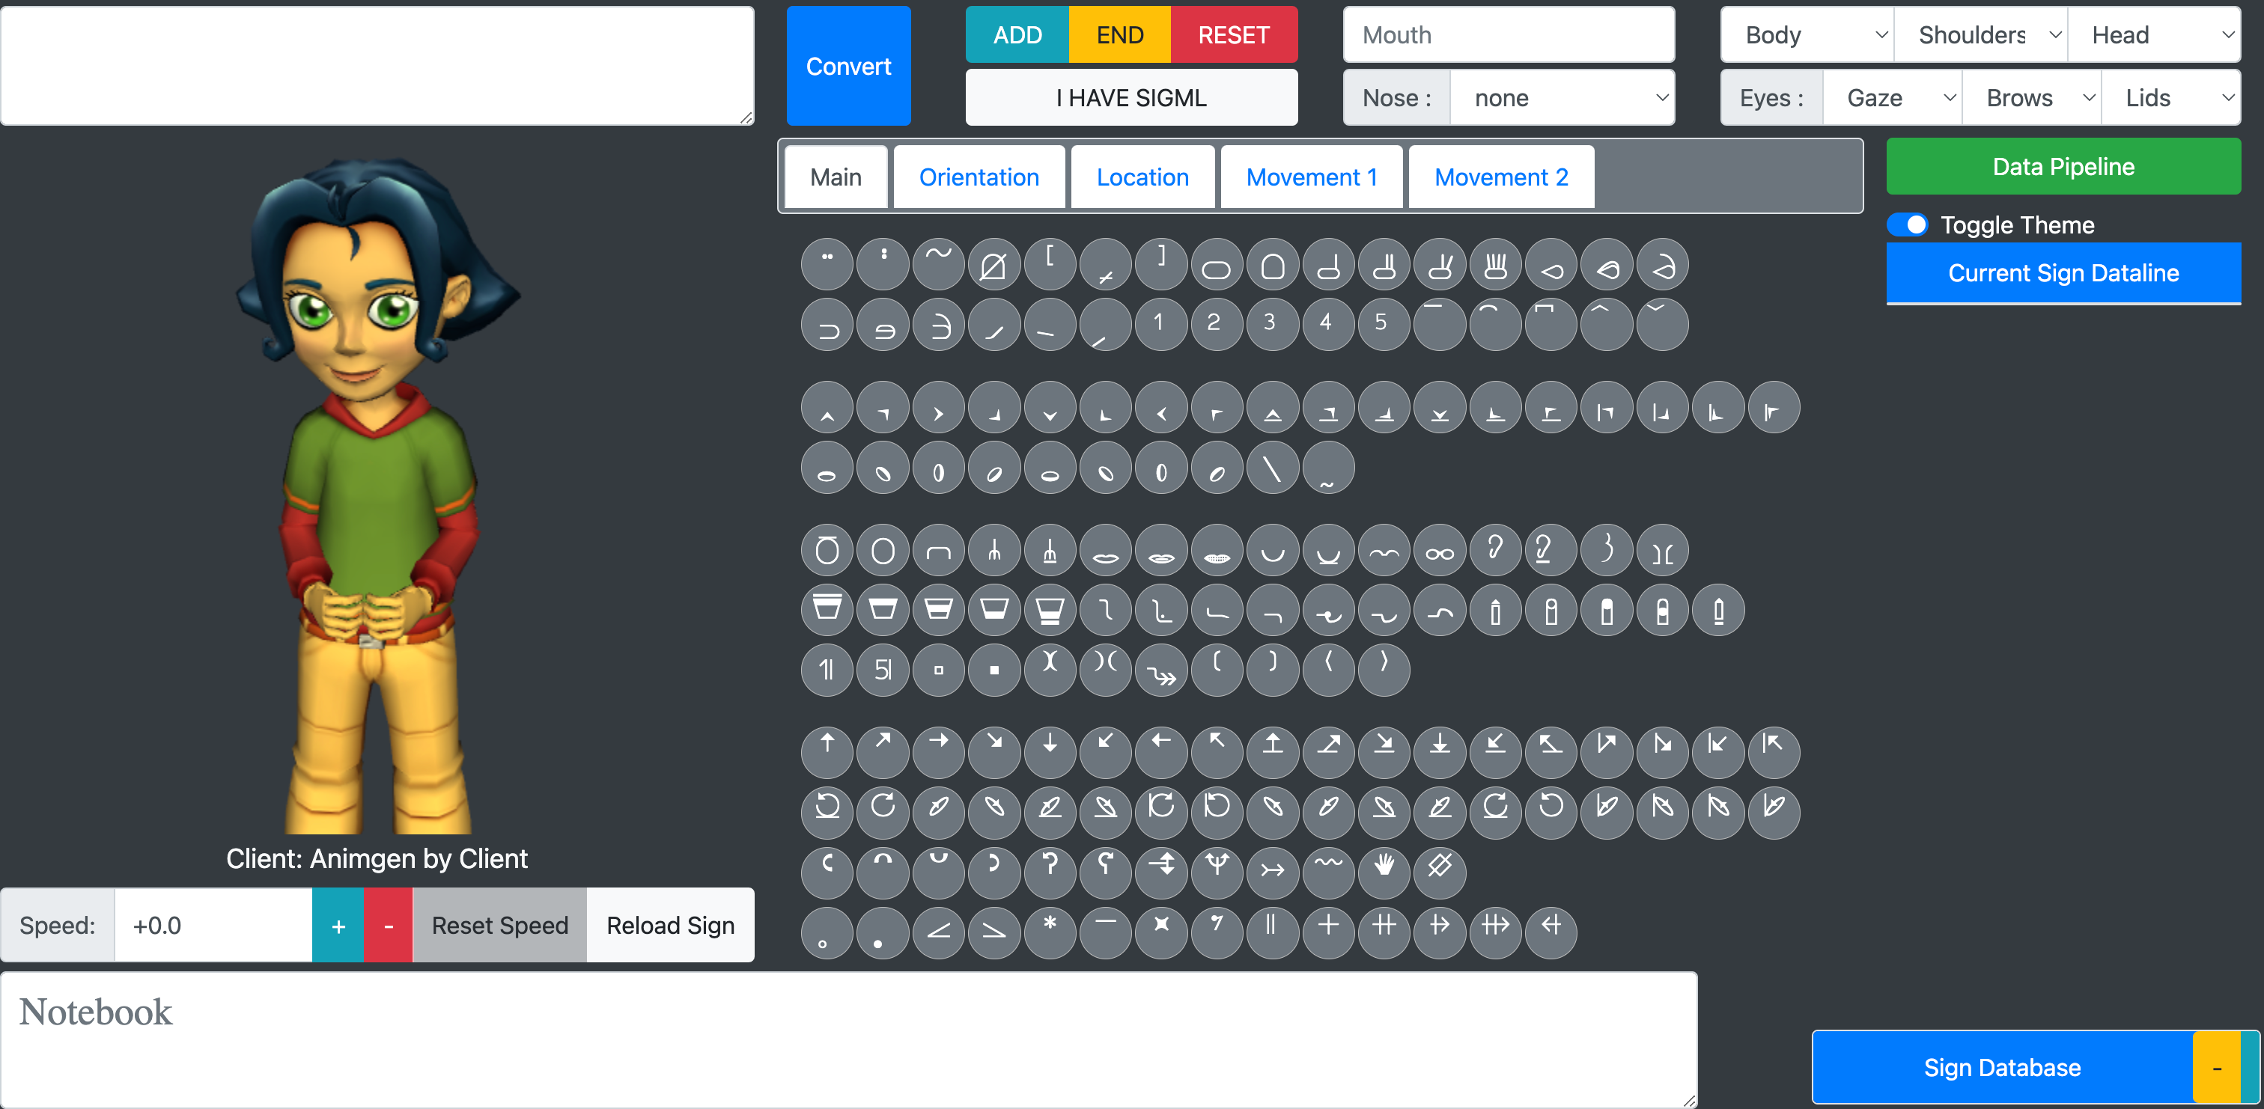Increase speed with the plus button
This screenshot has width=2264, height=1109.
point(338,926)
